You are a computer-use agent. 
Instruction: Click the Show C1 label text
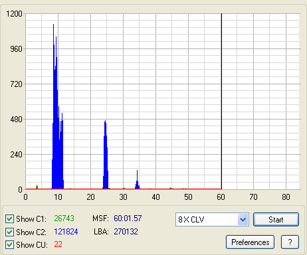pos(31,219)
